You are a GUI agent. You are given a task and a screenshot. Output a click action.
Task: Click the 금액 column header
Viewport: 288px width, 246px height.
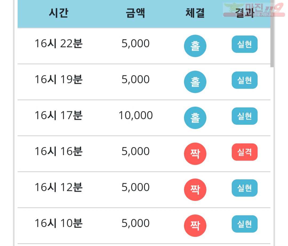tap(135, 13)
